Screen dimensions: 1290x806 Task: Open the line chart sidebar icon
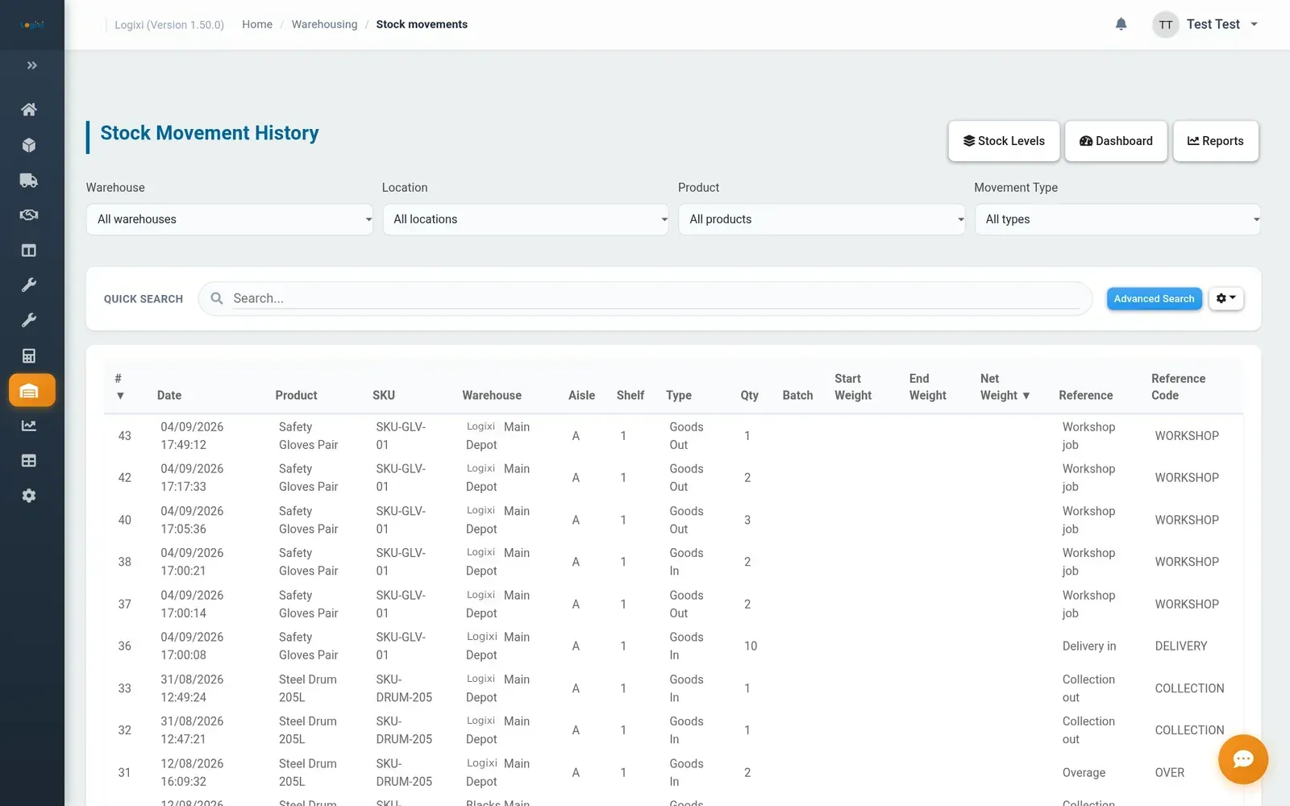[x=29, y=426]
